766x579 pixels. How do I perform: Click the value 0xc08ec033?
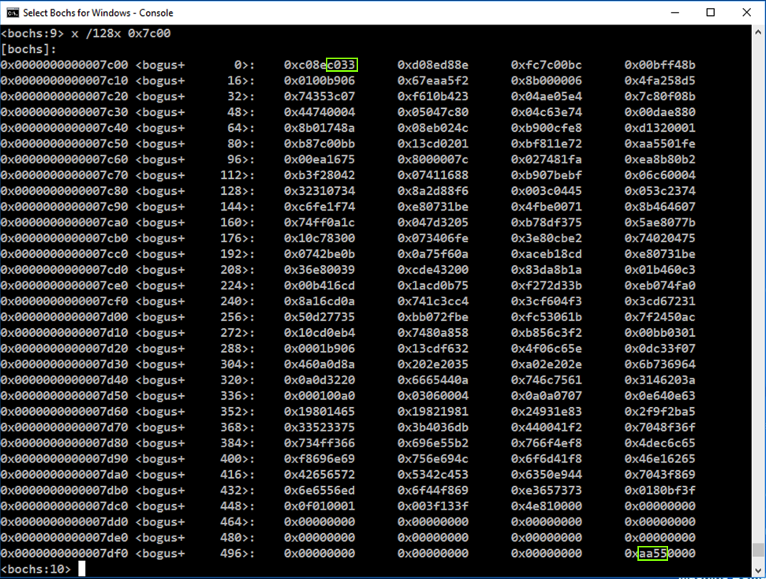point(319,65)
